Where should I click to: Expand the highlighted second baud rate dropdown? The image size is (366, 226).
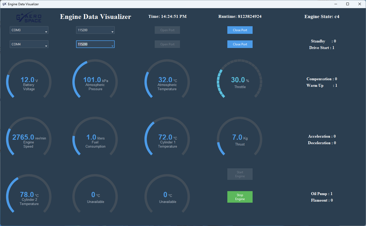pos(95,44)
